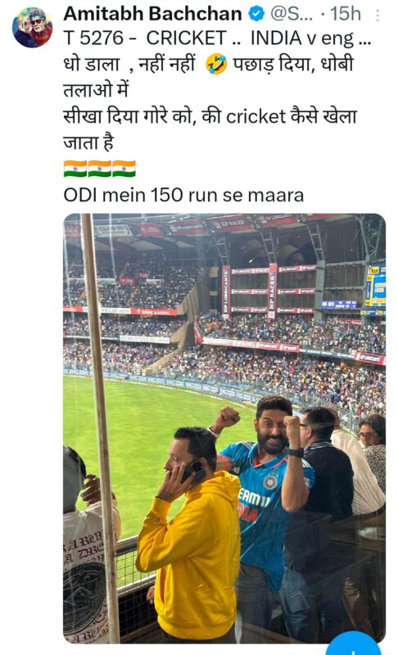Click the first Indian flag emoji
This screenshot has width=398, height=655.
click(75, 169)
